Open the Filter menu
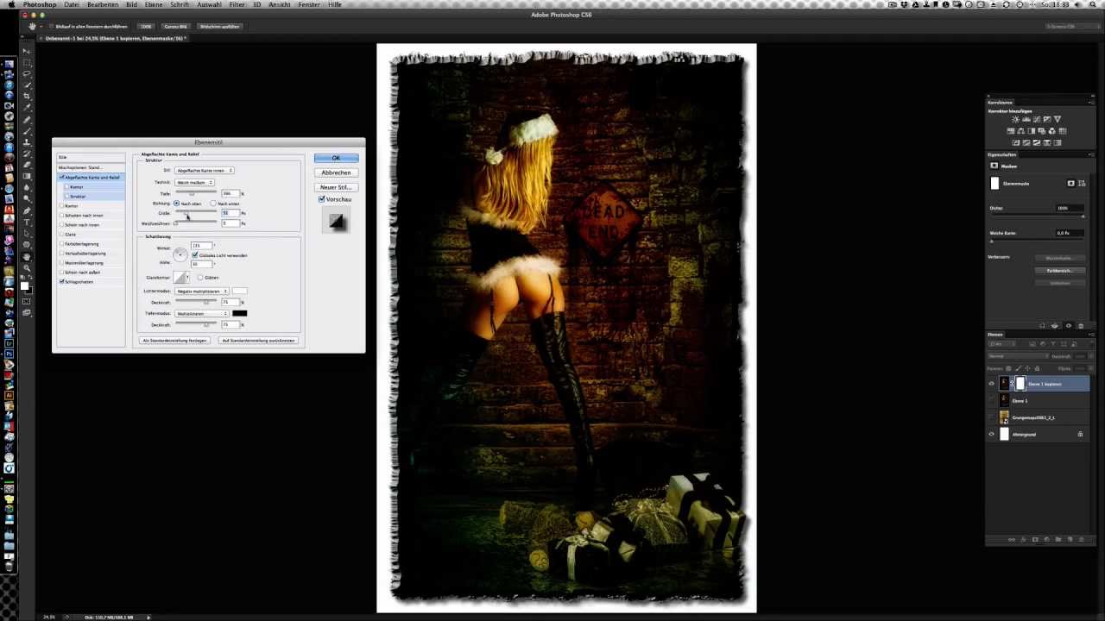The image size is (1105, 621). point(237,4)
